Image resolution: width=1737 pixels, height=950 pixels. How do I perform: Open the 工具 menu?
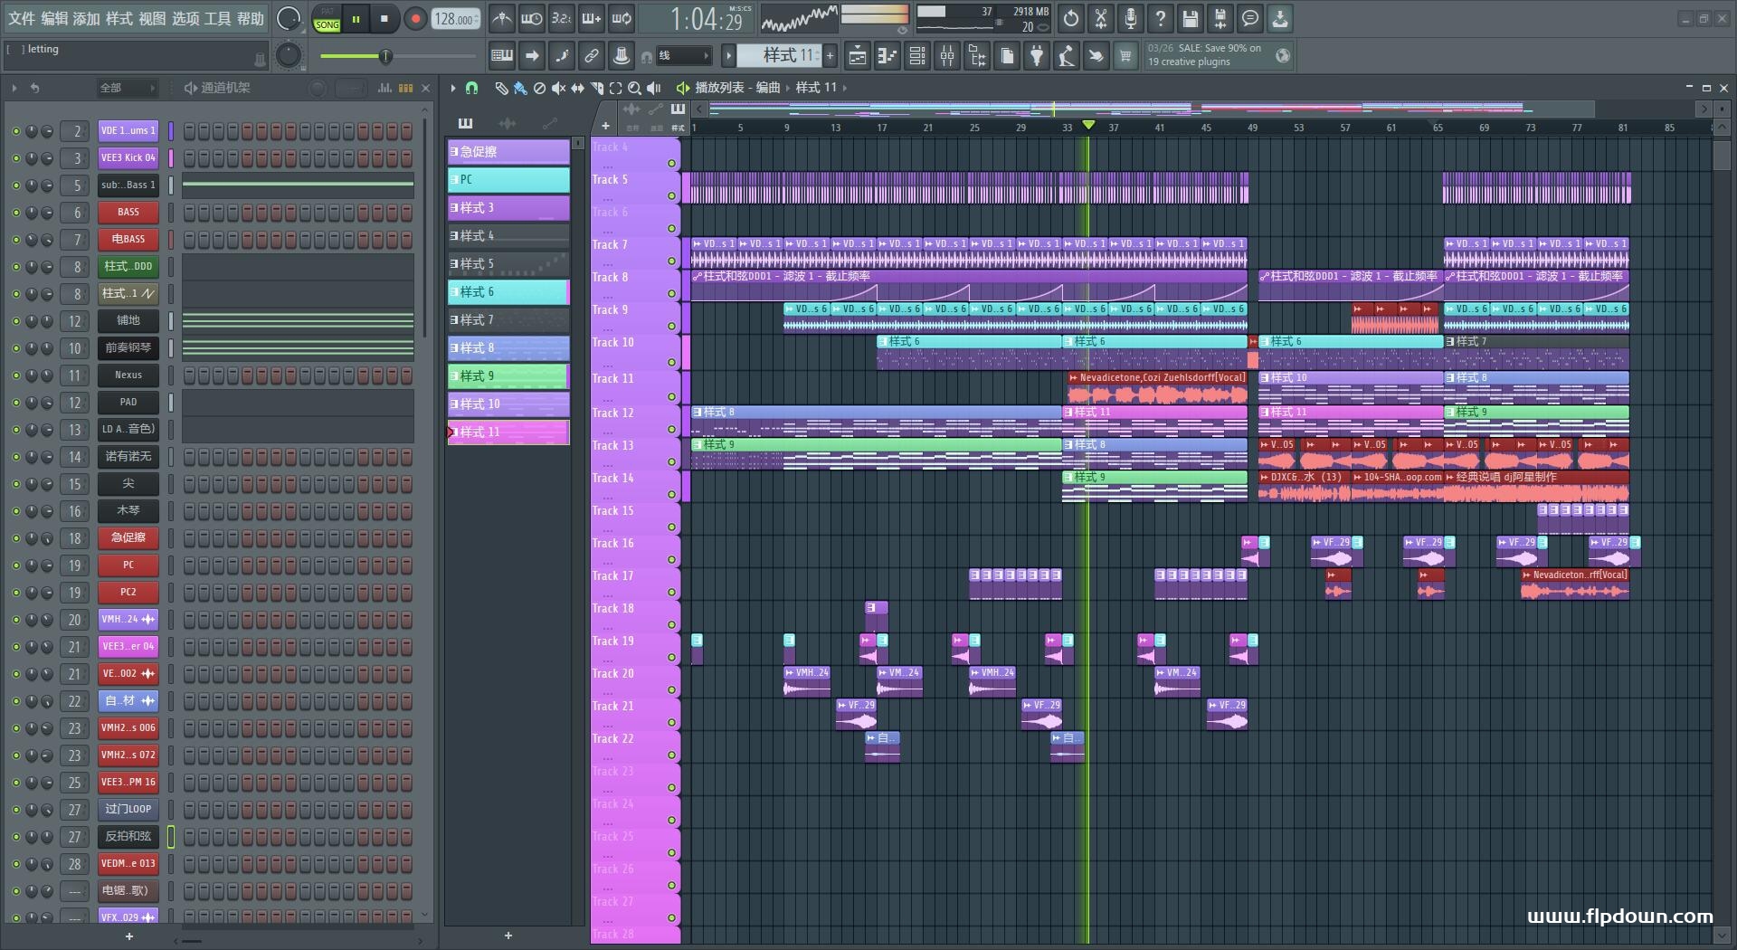[218, 18]
